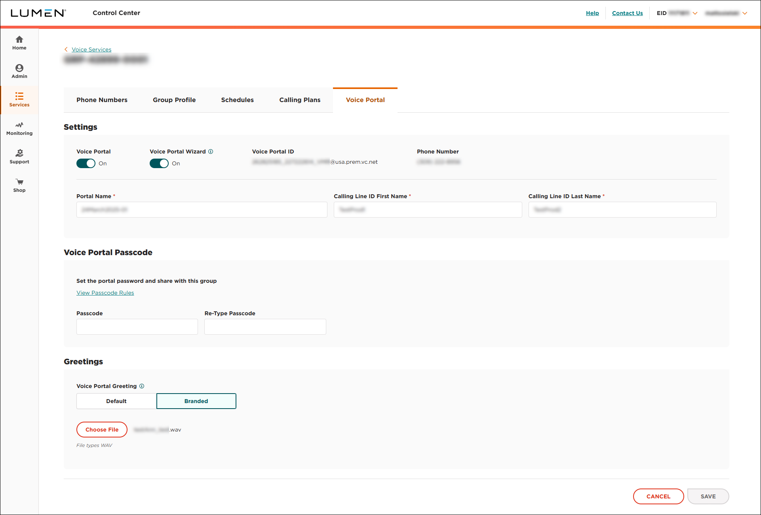Click inside the Passcode input field
The width and height of the screenshot is (761, 515).
[137, 326]
